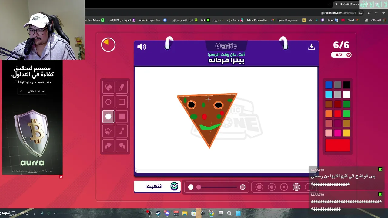
Task: Open the Upload Image bookmark
Action: [291, 20]
